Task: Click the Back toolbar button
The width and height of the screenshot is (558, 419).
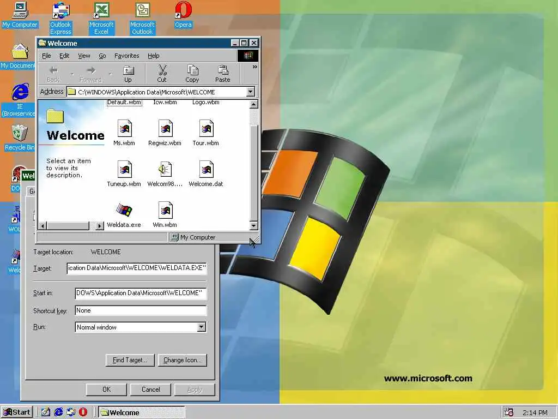Action: tap(53, 74)
